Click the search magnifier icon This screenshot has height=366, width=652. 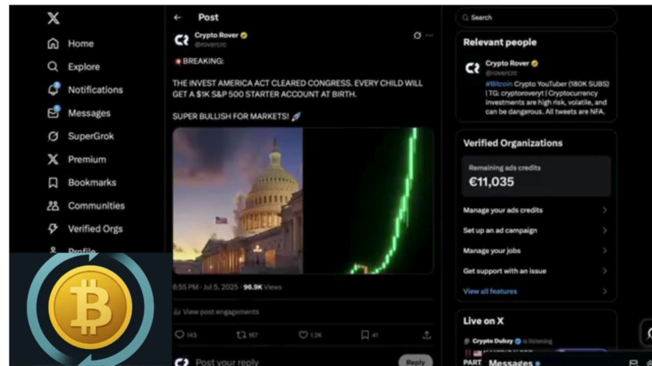[x=465, y=17]
